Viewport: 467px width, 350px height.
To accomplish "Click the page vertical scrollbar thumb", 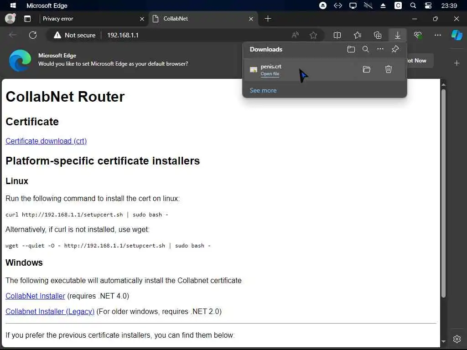I will click(443, 193).
